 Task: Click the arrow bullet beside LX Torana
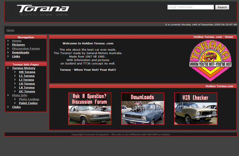(15, 87)
